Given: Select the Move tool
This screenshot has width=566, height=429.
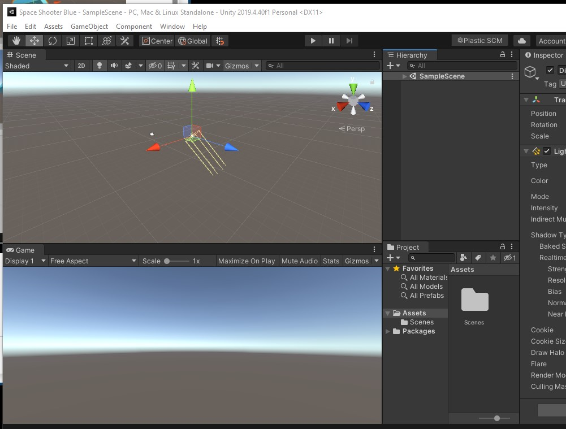Looking at the screenshot, I should tap(34, 41).
